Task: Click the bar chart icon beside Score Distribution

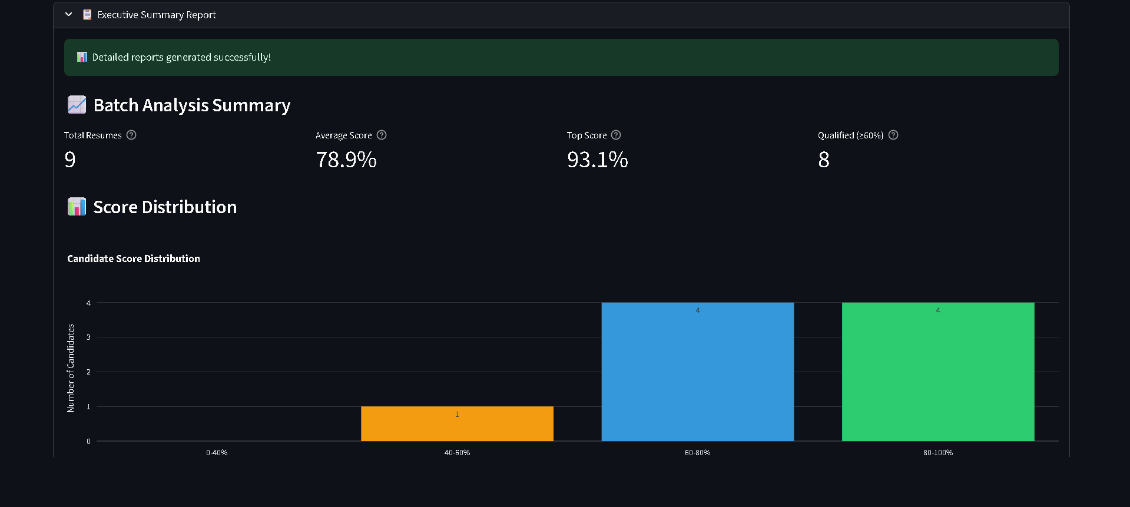Action: point(77,207)
